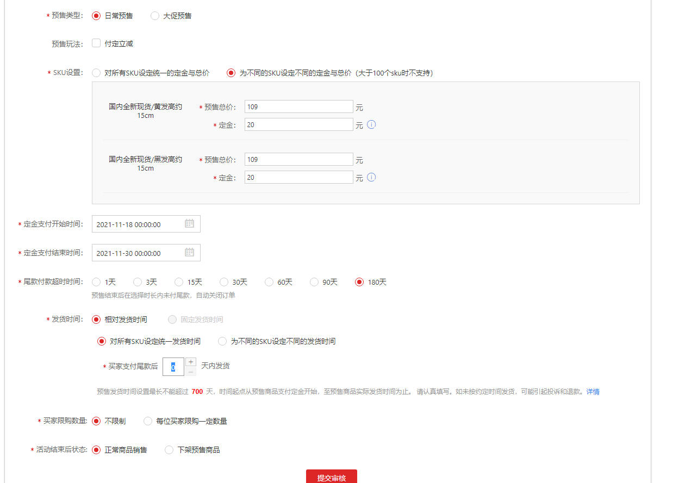The height and width of the screenshot is (483, 685).
Task: Click 买家支付尾款后 days input box
Action: [173, 367]
